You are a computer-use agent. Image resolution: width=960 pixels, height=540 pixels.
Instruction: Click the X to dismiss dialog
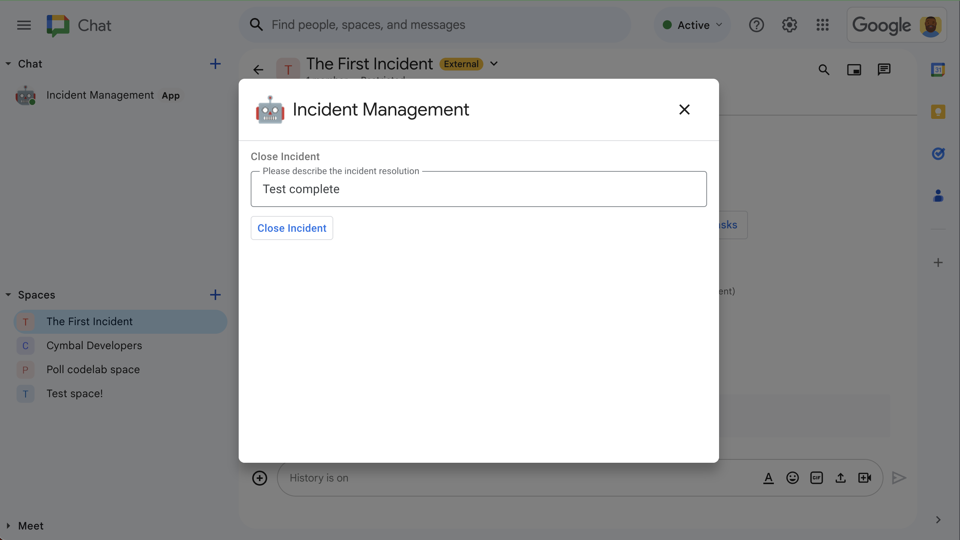pos(685,109)
